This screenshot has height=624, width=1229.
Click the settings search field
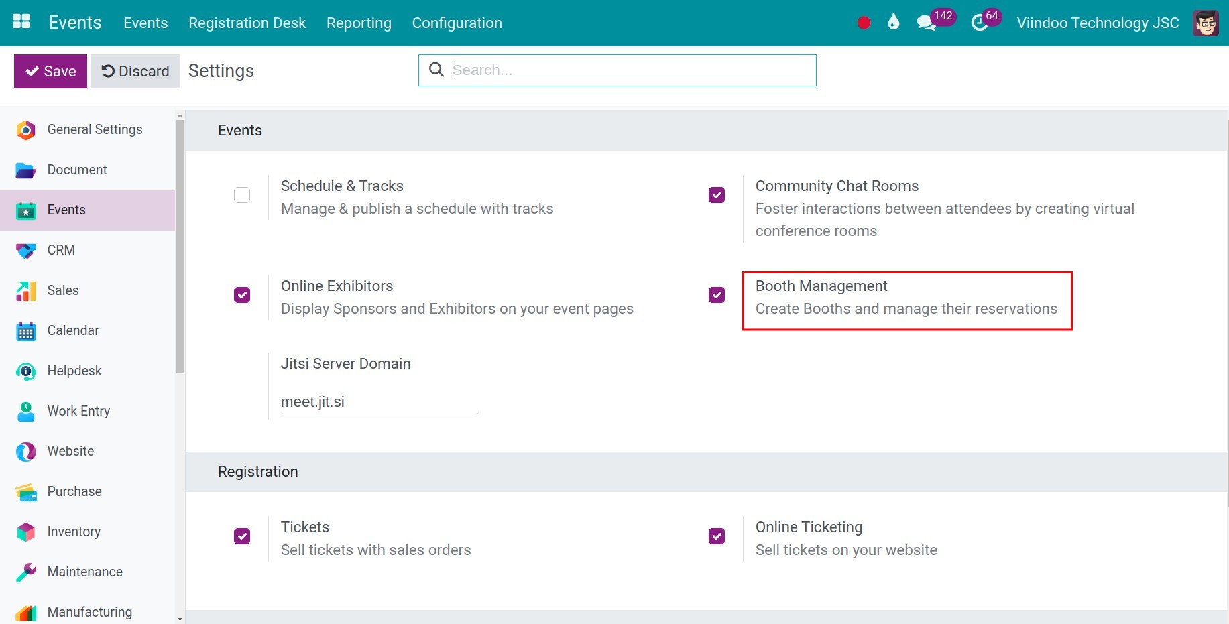(x=617, y=70)
